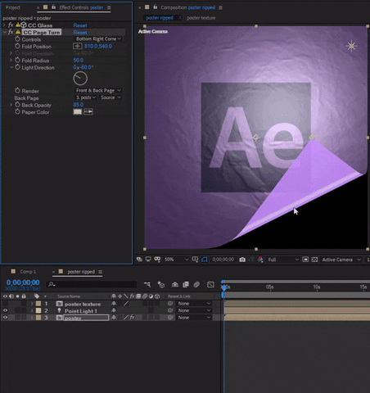Select the poster ripped breadcrumb tab

[x=160, y=18]
